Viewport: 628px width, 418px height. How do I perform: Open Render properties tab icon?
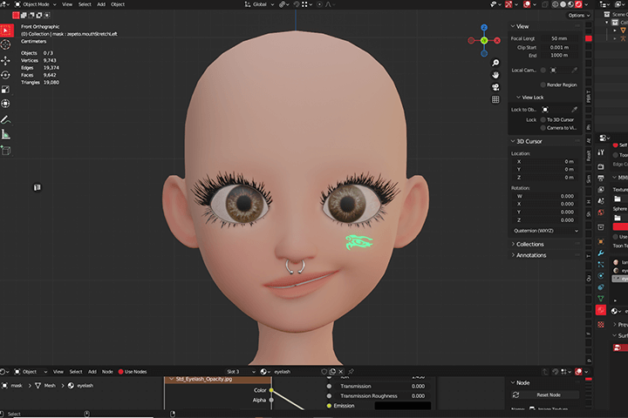click(601, 166)
